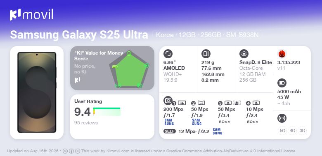Click the display size icon
Image resolution: width=322 pixels, height=156 pixels.
(x=168, y=54)
